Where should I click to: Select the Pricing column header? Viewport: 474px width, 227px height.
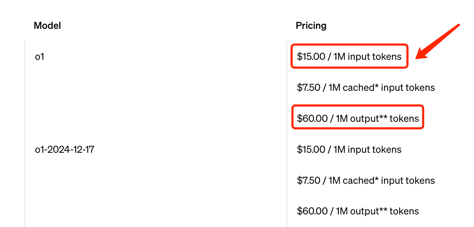tap(311, 26)
